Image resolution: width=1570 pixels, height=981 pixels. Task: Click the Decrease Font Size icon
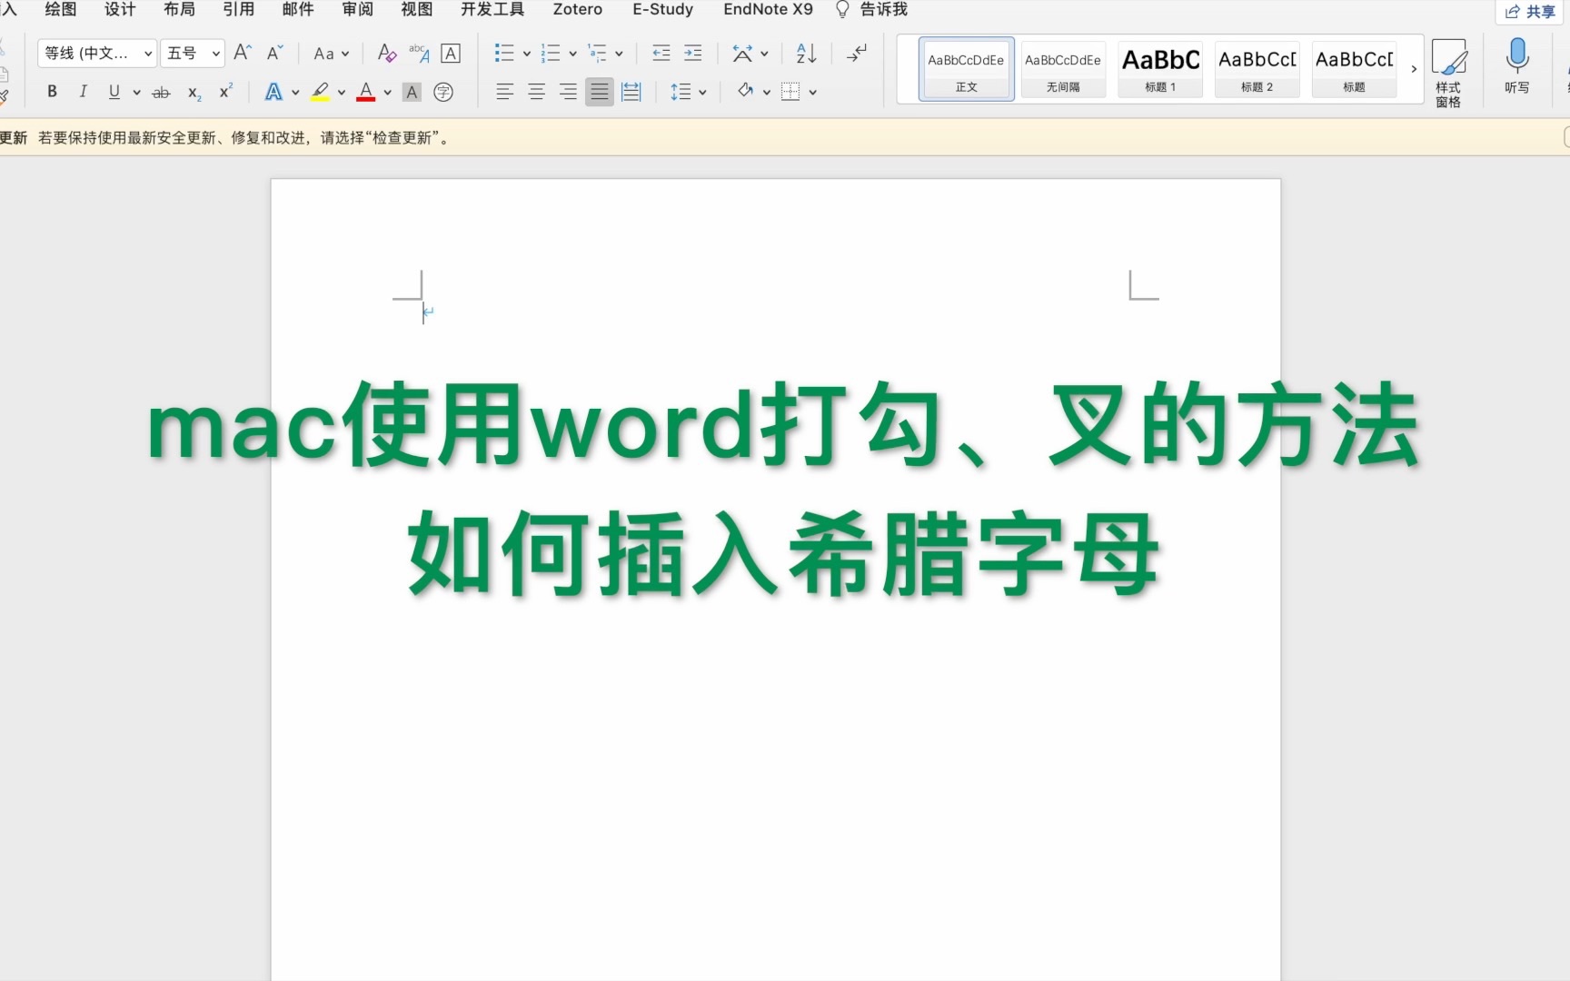(x=274, y=53)
